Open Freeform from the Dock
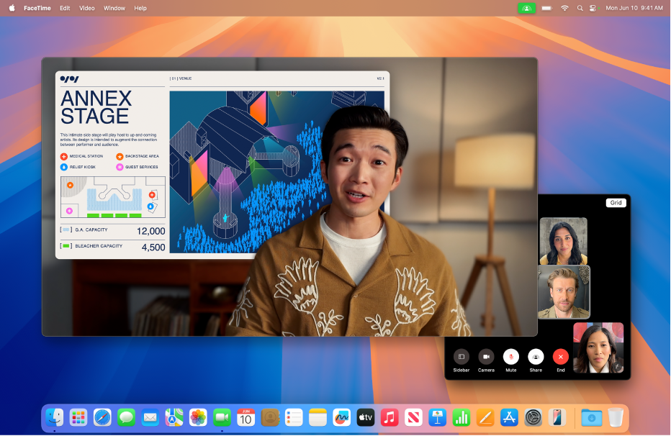Viewport: 671px width, 436px height. [341, 417]
